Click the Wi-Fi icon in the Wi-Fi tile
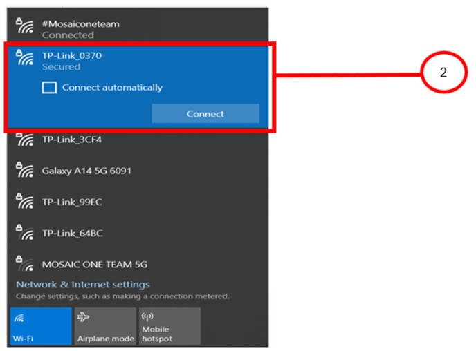This screenshot has height=351, width=476. click(x=19, y=318)
